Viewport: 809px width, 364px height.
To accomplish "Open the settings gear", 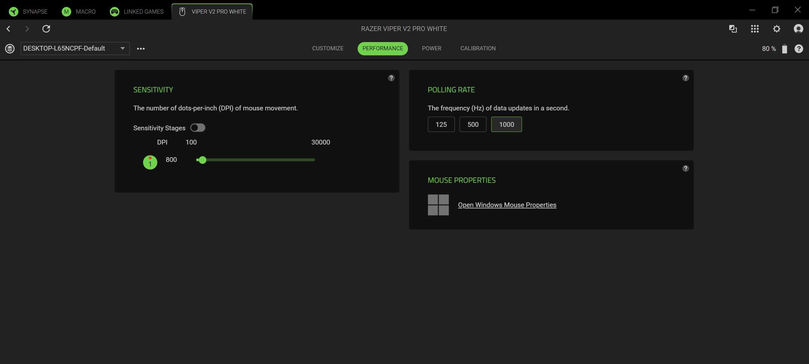I will (x=777, y=29).
